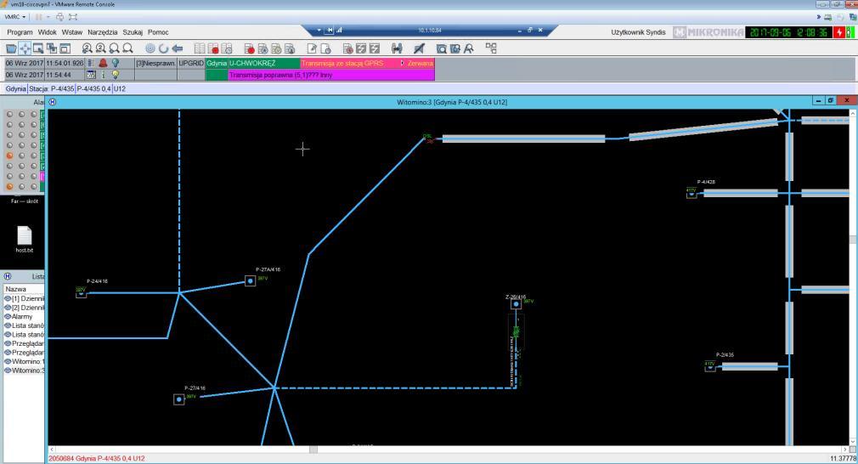Click the H icon of Lista panel
The width and height of the screenshot is (858, 464).
8,276
